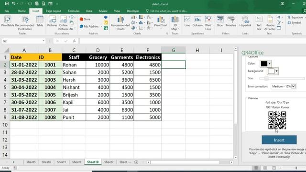306x172 pixels.
Task: Insert a Slicer filter
Action: (x=220, y=21)
